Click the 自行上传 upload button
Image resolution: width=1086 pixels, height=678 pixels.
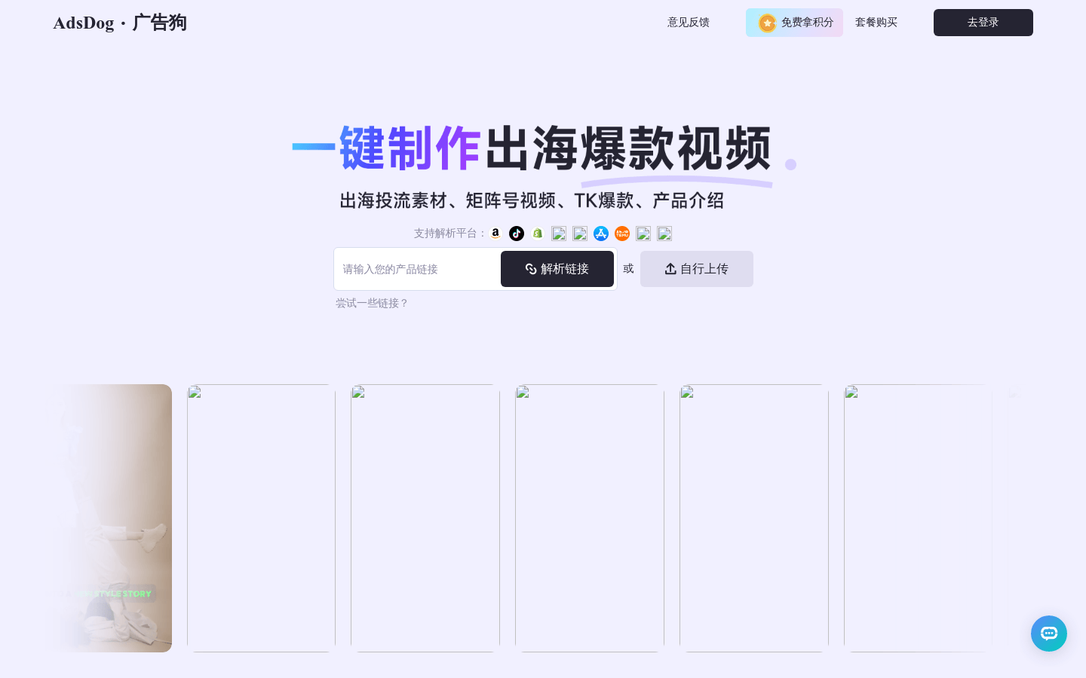coord(696,269)
